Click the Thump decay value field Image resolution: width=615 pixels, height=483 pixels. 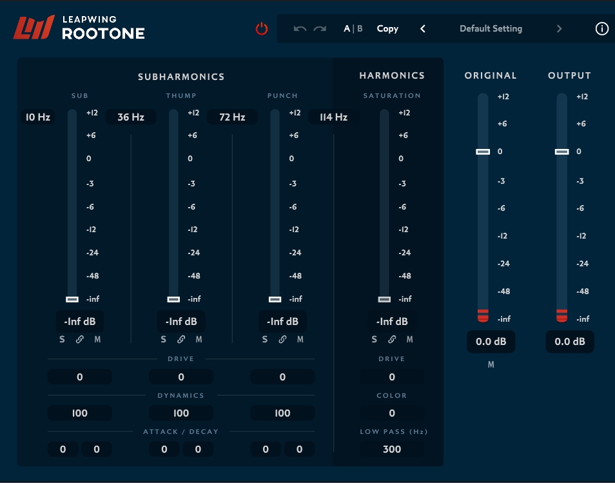point(198,449)
